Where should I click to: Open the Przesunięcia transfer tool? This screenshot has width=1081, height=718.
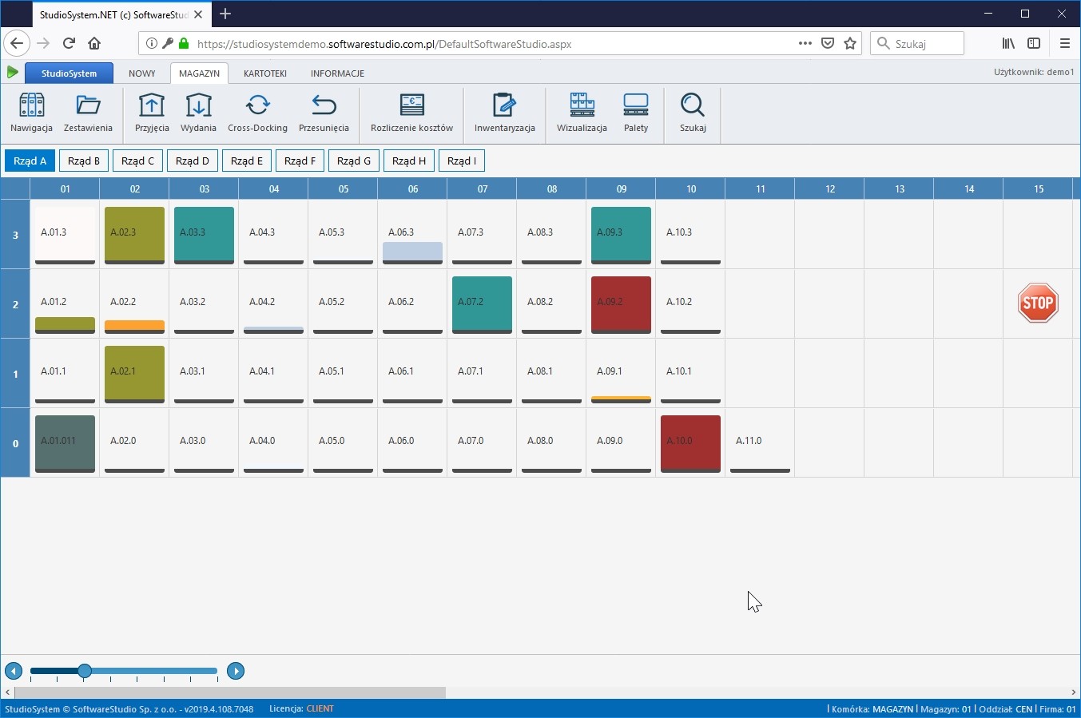pyautogui.click(x=324, y=113)
